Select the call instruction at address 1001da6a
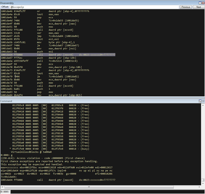205x194 pixels. 48,61
